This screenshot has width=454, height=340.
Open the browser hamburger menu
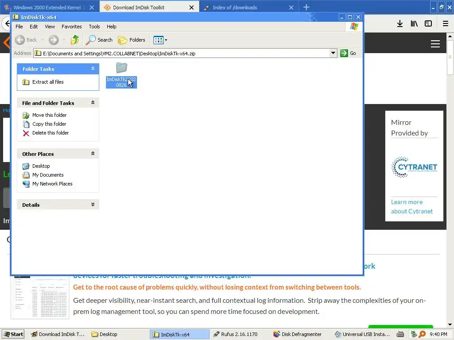[x=446, y=24]
